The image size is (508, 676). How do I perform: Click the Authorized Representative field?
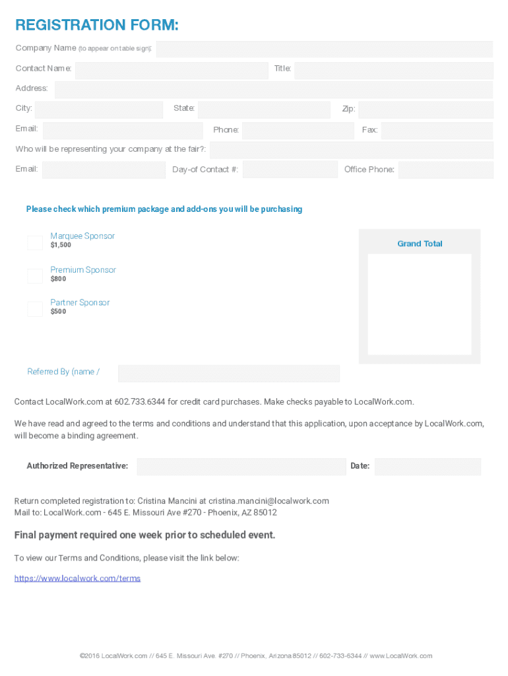tap(241, 467)
